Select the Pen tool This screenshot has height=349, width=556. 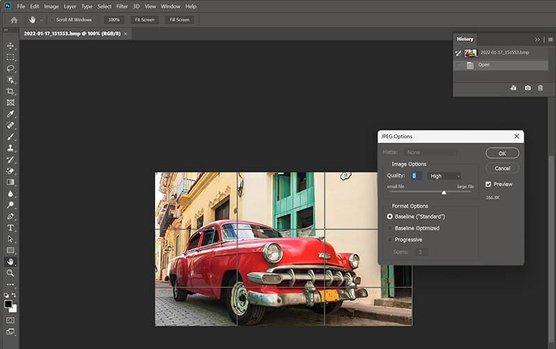click(x=10, y=216)
